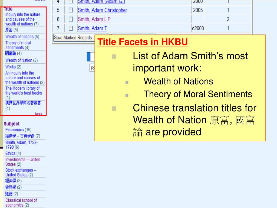Open the Smith, Adam Christopher record
This screenshot has width=277, height=208.
click(x=102, y=10)
